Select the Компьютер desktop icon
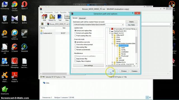The image size is (179, 100). tap(5, 6)
